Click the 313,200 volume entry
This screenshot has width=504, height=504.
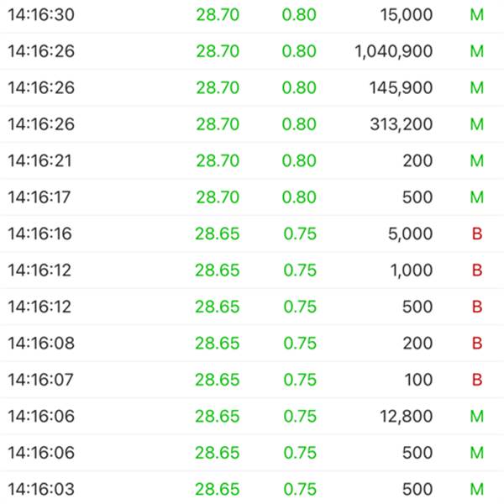402,124
